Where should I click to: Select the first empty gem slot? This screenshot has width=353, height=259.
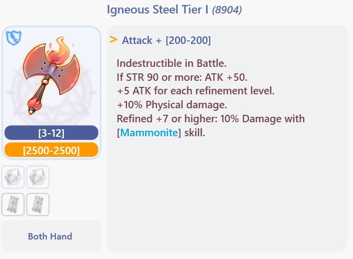13,177
